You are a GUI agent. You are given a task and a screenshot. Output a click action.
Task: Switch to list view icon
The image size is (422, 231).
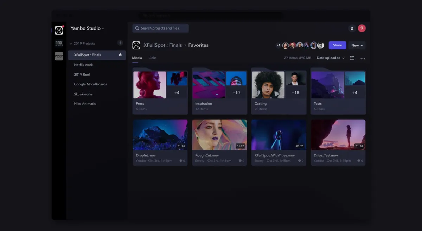point(352,58)
